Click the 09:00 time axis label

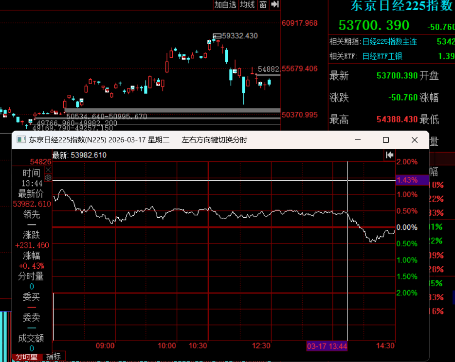[x=105, y=346]
